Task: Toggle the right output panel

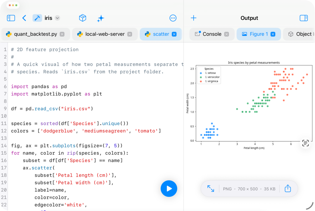Action: pos(304,18)
